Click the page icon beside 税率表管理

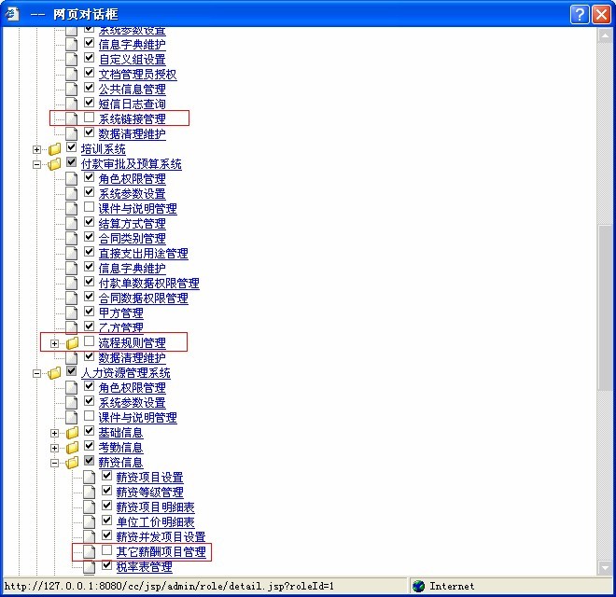pyautogui.click(x=90, y=566)
